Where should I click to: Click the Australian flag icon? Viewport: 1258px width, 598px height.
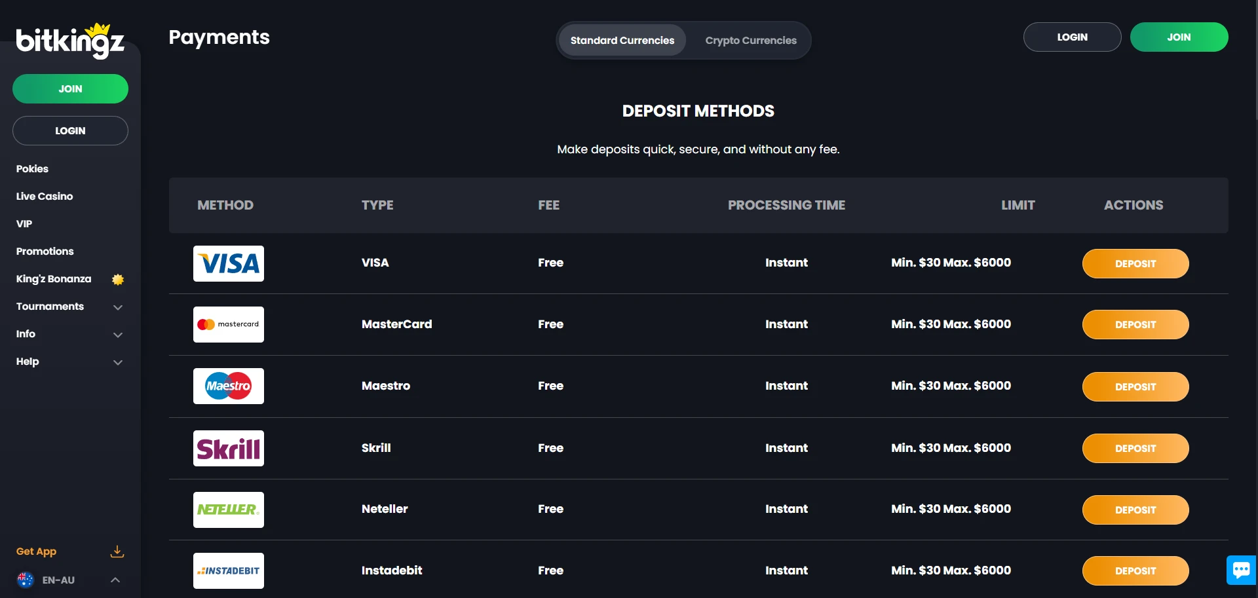tap(25, 580)
